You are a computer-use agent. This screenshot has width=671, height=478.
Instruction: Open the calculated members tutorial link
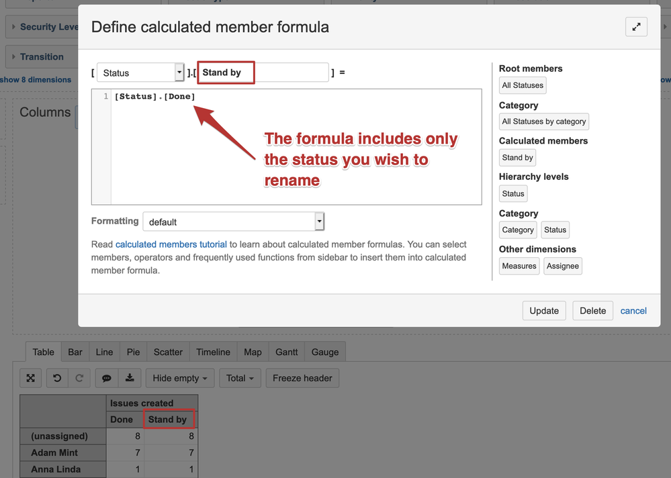tap(171, 244)
